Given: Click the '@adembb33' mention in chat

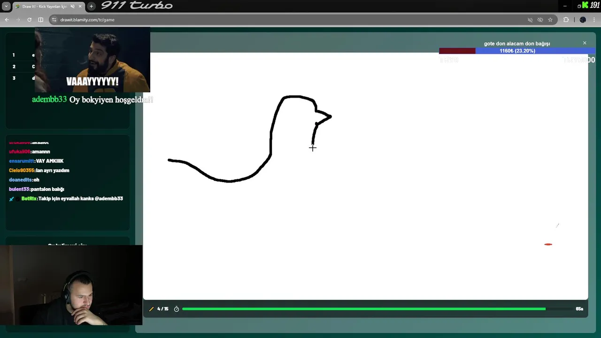Looking at the screenshot, I should click(108, 199).
